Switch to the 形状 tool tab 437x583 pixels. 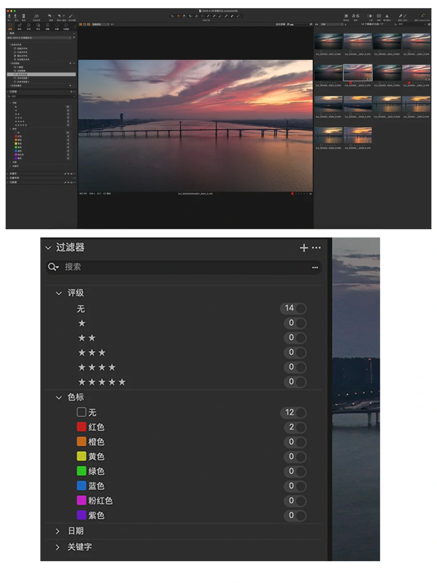(29, 27)
